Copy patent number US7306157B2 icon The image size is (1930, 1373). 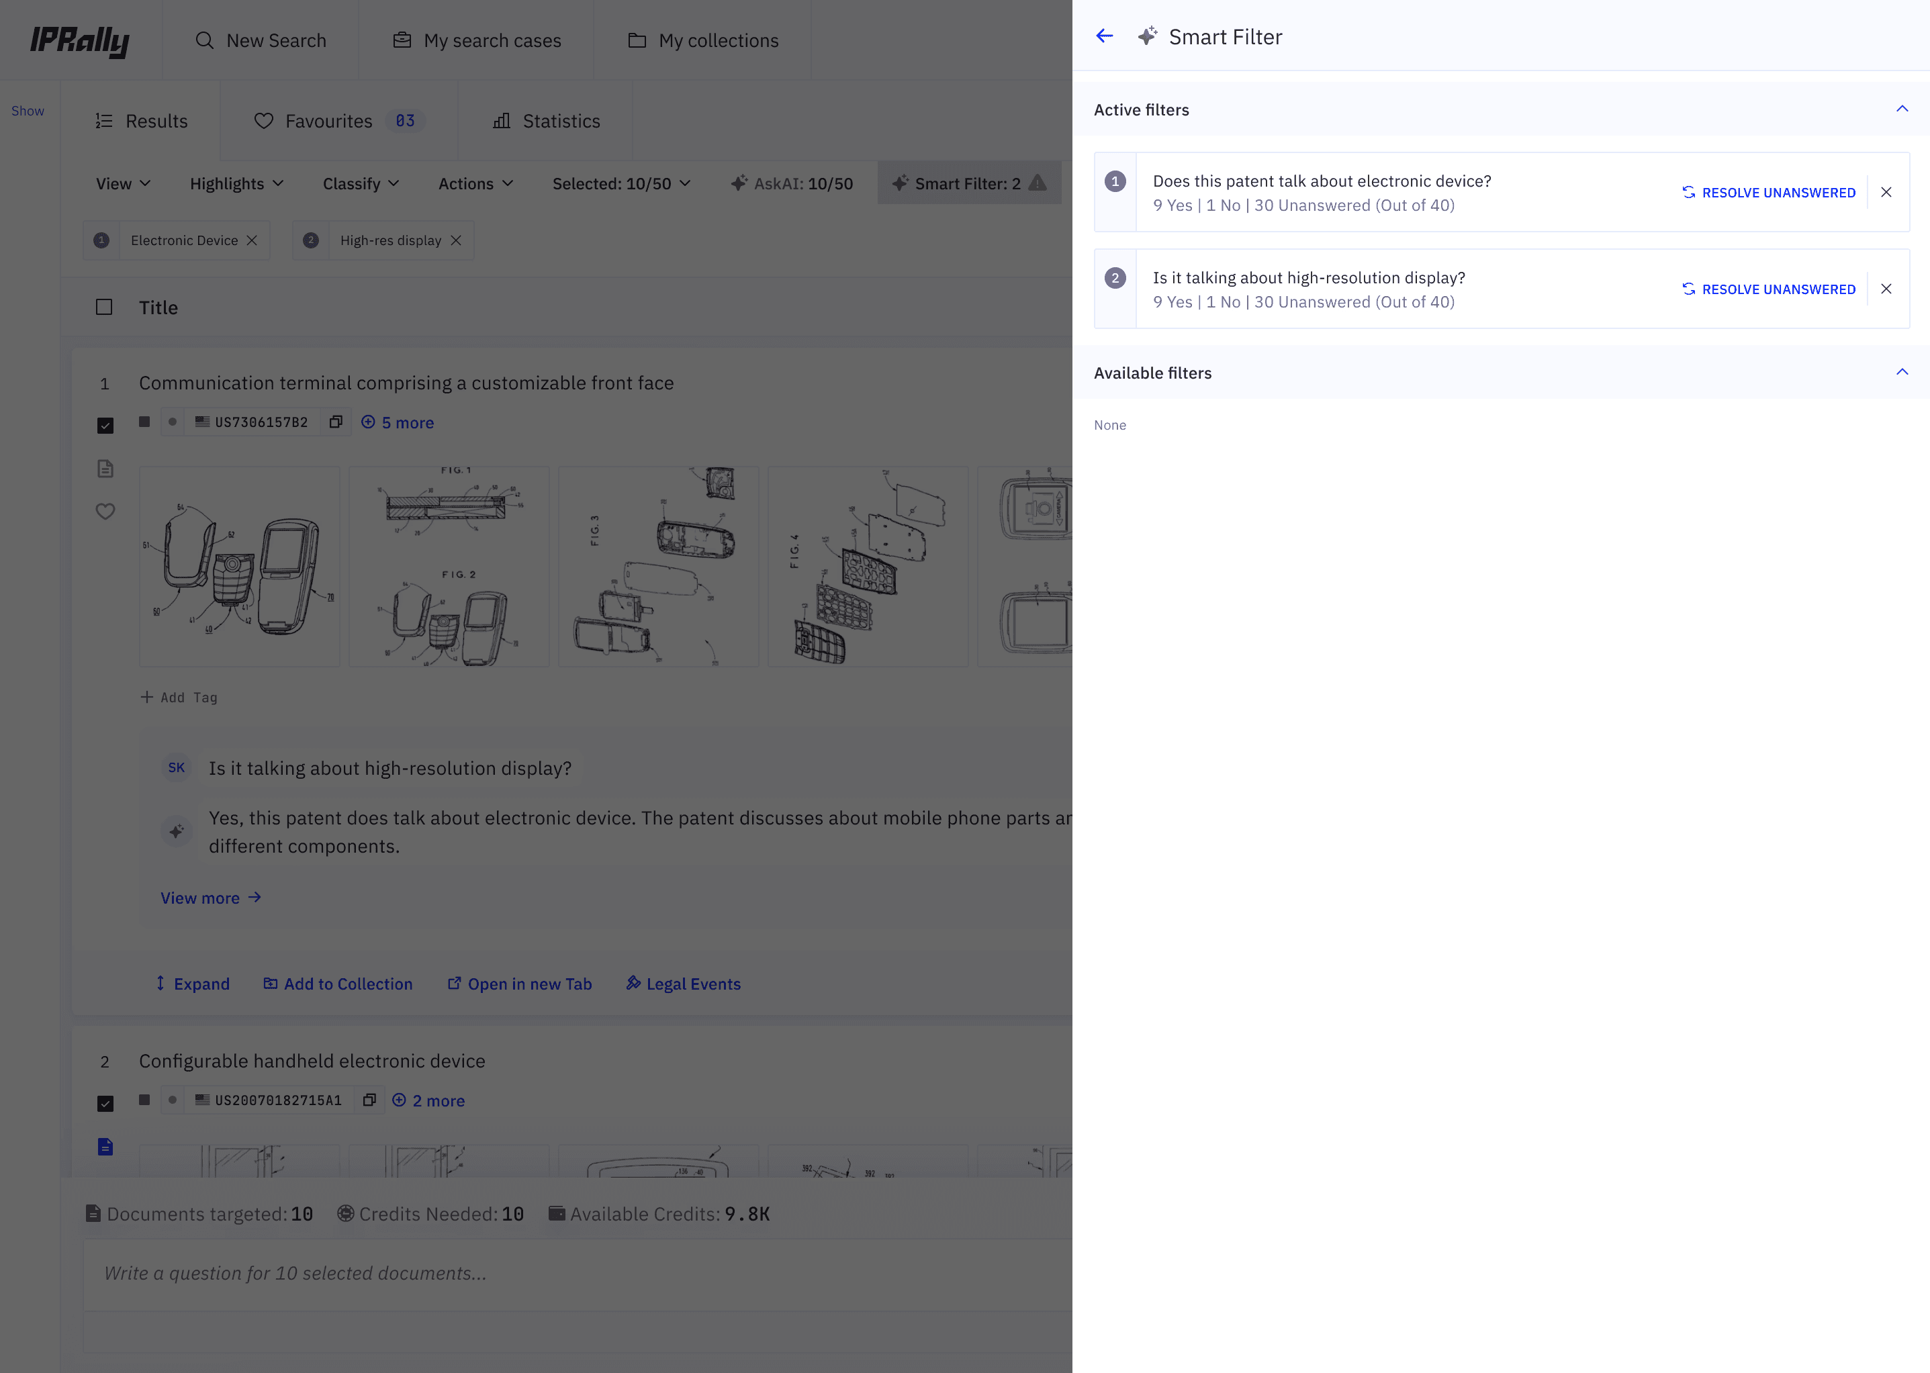coord(336,422)
